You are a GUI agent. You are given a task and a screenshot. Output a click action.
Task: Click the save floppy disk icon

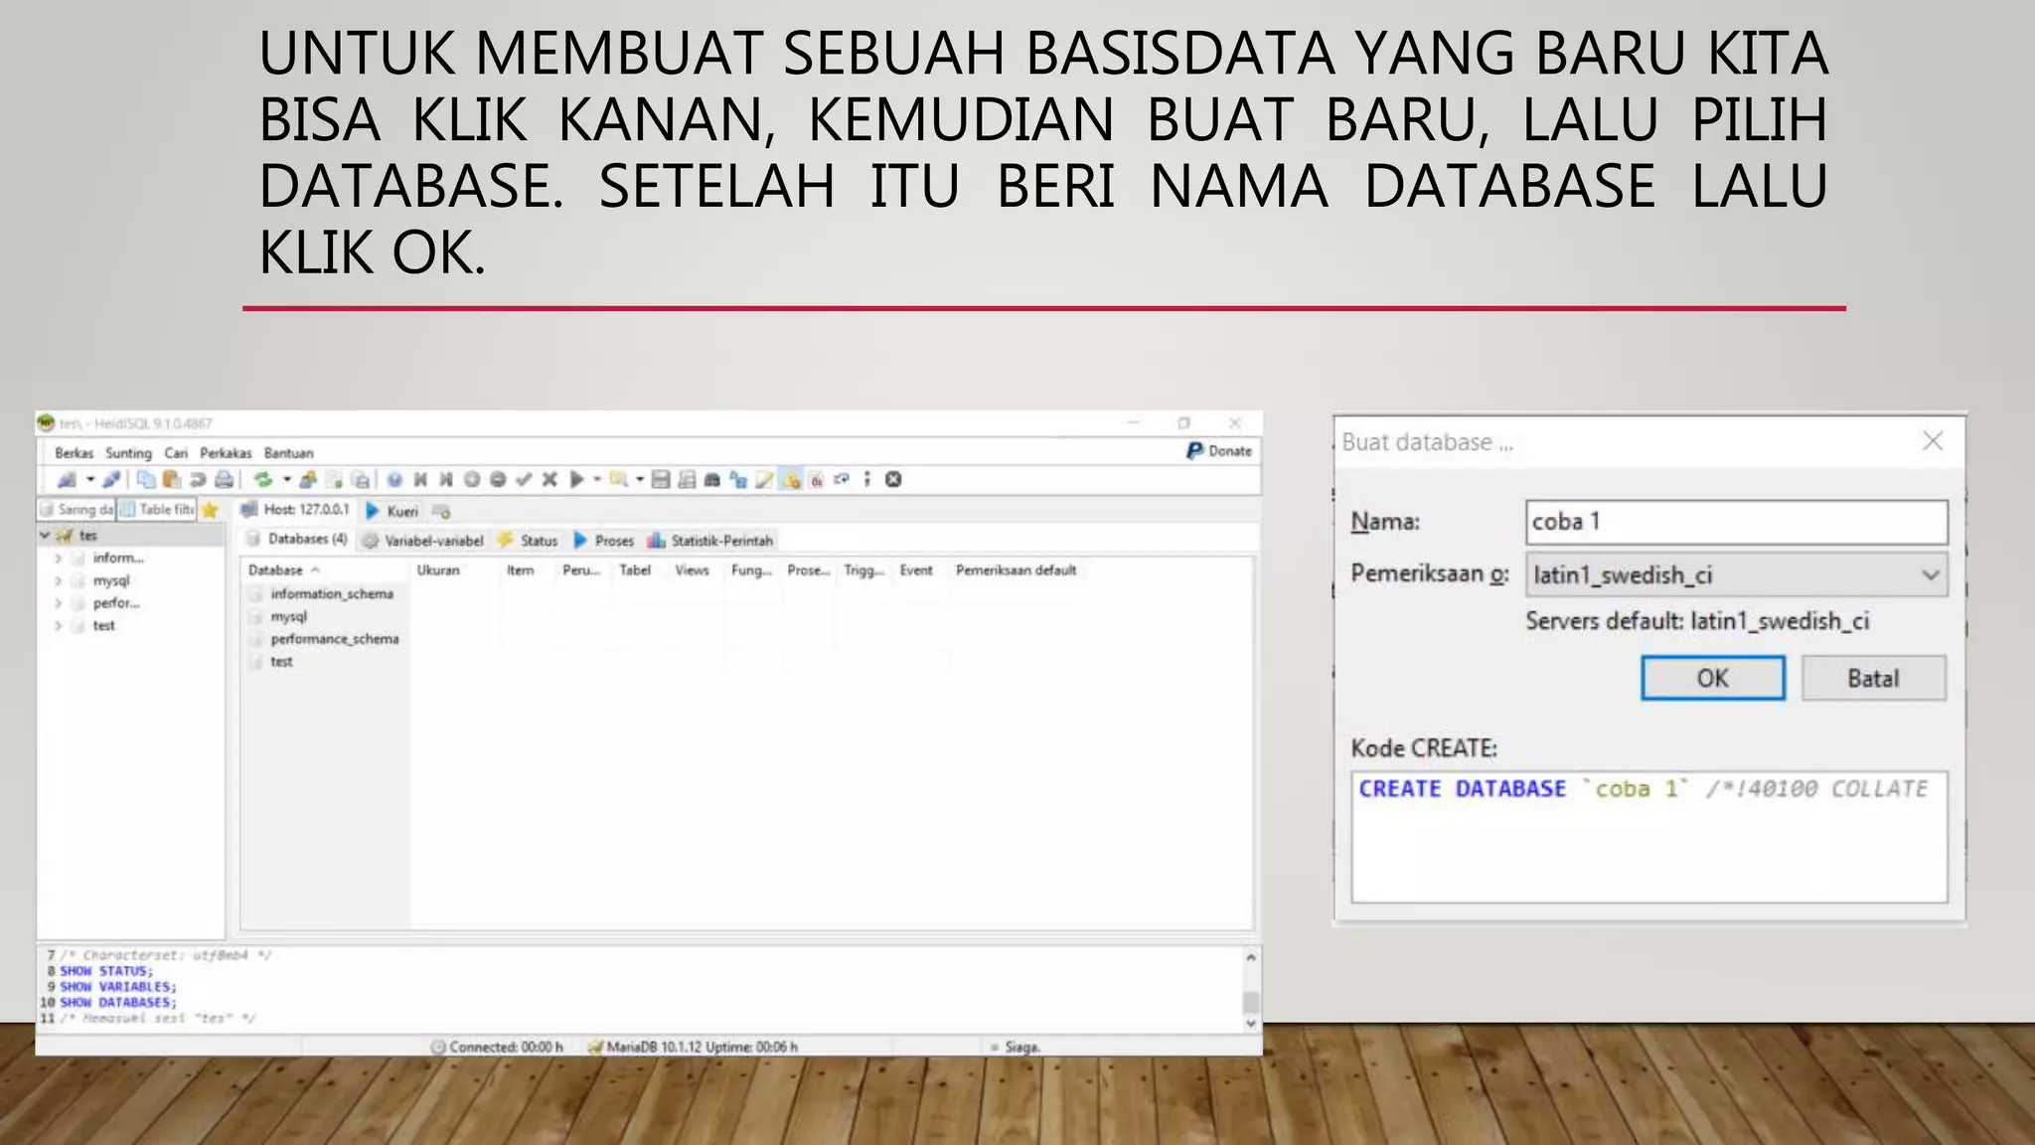(661, 480)
